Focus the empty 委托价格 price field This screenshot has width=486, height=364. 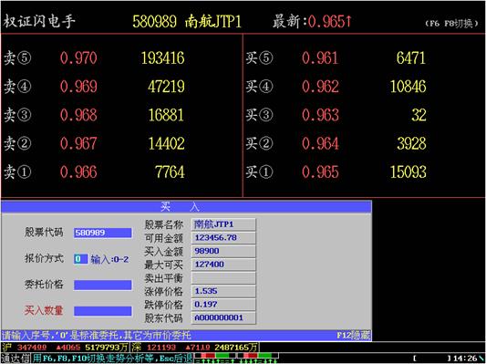(x=103, y=285)
